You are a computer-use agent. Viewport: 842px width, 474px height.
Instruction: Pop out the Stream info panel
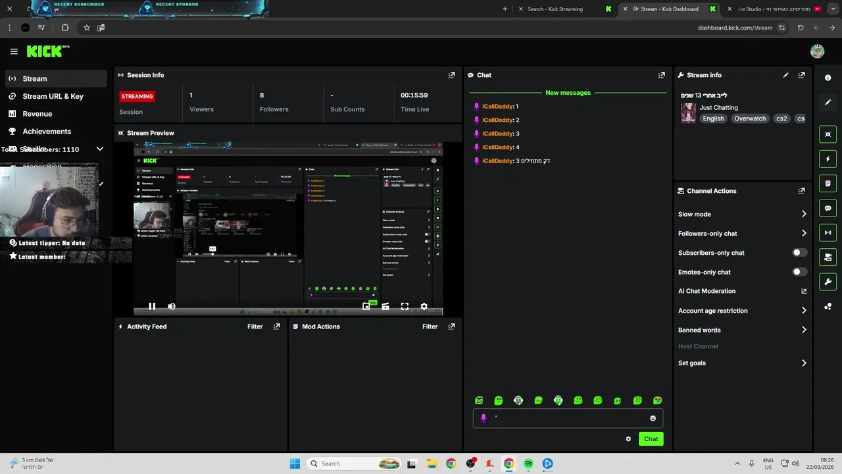801,75
